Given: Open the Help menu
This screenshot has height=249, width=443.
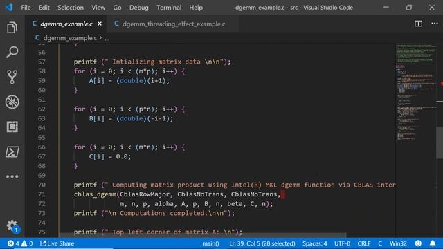Looking at the screenshot, I should (x=196, y=8).
